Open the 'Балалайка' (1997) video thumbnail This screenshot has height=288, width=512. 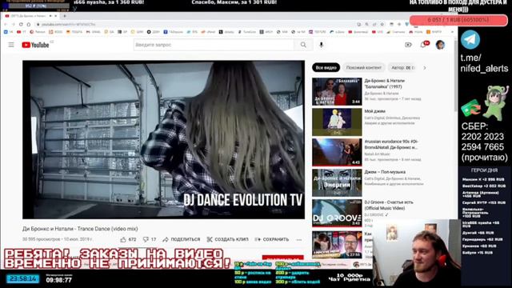click(x=337, y=91)
